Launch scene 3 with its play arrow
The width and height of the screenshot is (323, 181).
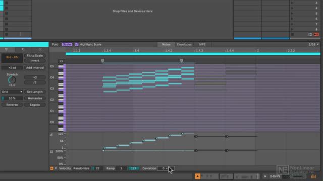(292, 3)
